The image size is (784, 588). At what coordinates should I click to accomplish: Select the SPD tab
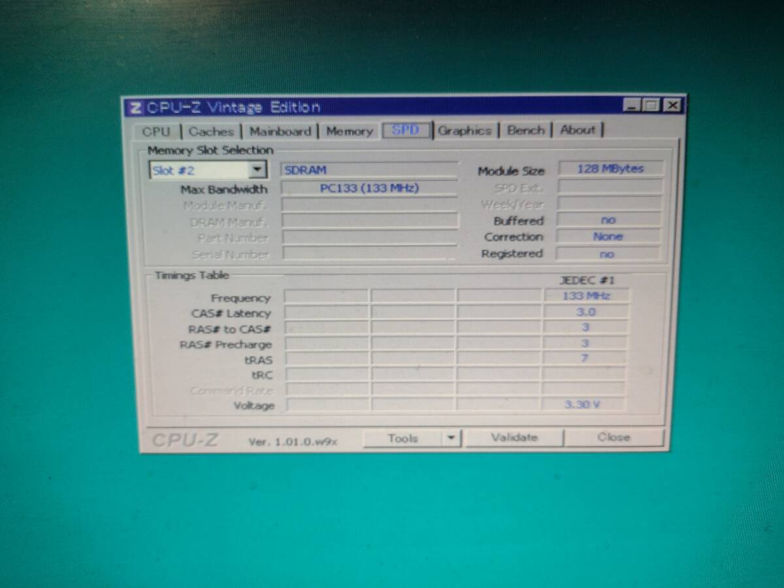pyautogui.click(x=406, y=130)
